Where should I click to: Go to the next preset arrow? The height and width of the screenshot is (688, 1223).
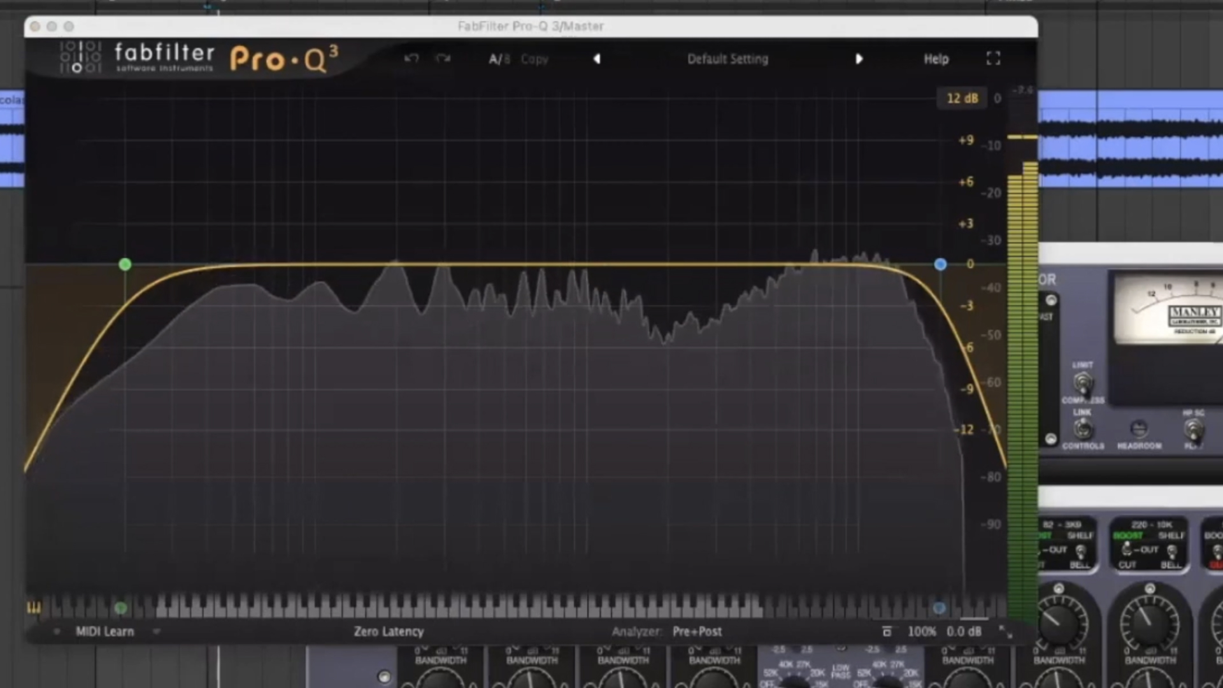coord(859,59)
